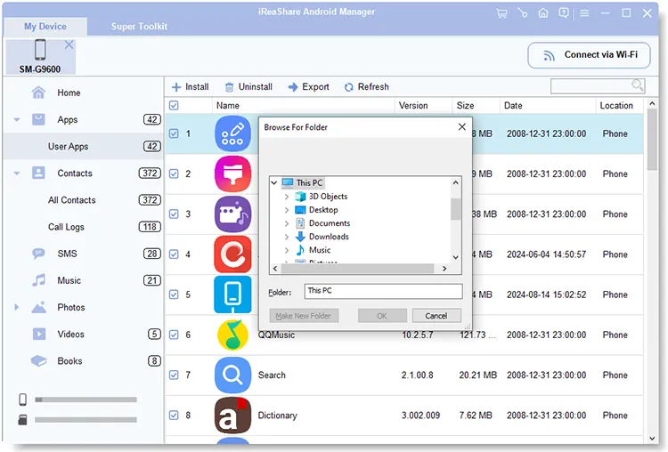This screenshot has width=668, height=452.
Task: Uncheck the checkbox for app row 3
Action: coord(174,214)
